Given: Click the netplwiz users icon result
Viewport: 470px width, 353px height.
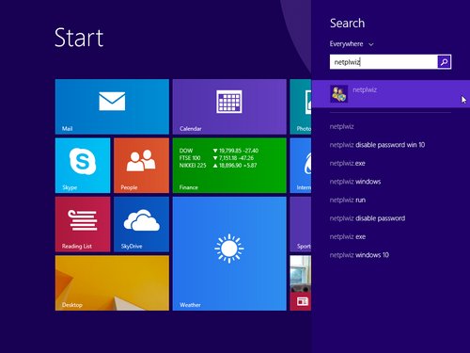Looking at the screenshot, I should [x=339, y=94].
